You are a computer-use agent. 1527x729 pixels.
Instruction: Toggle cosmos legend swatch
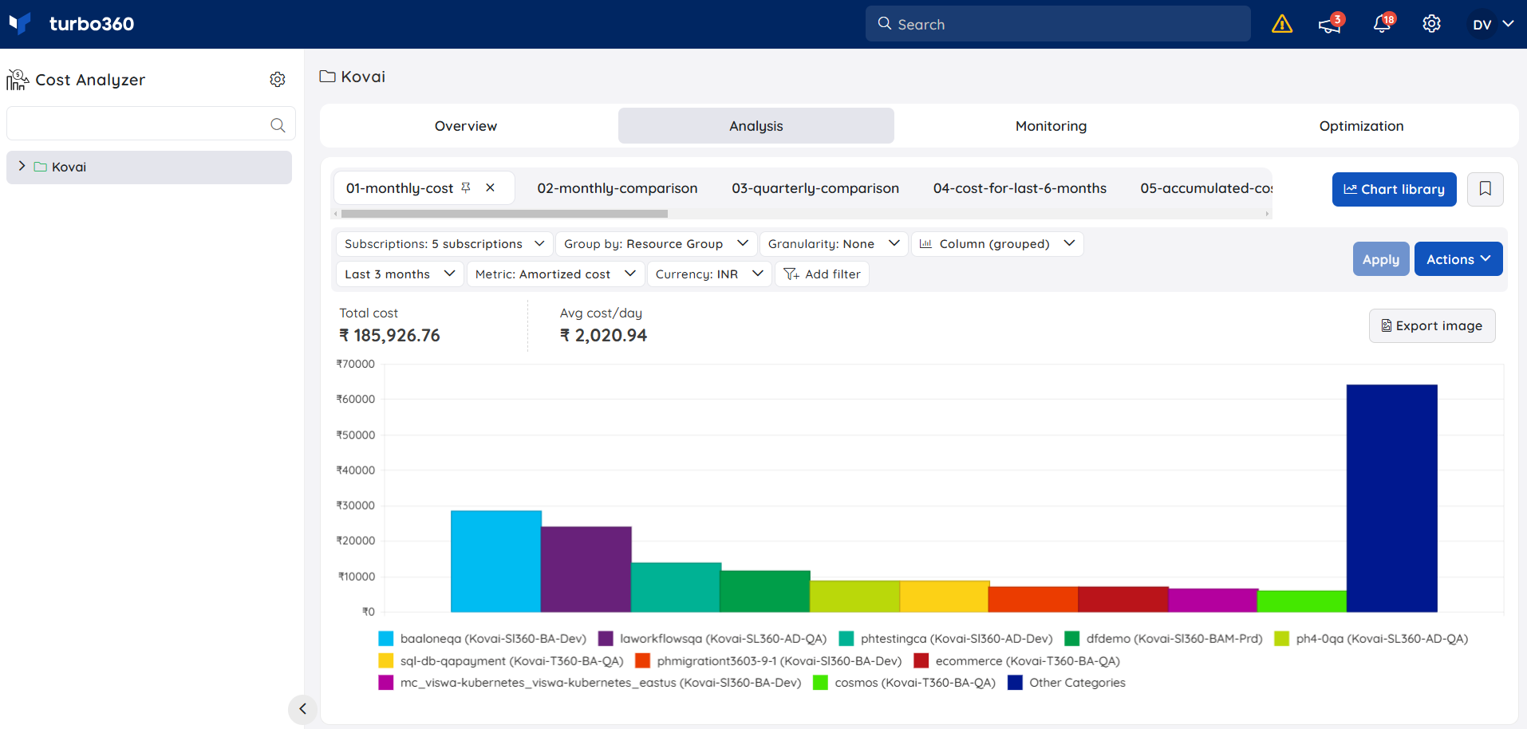pyautogui.click(x=820, y=683)
